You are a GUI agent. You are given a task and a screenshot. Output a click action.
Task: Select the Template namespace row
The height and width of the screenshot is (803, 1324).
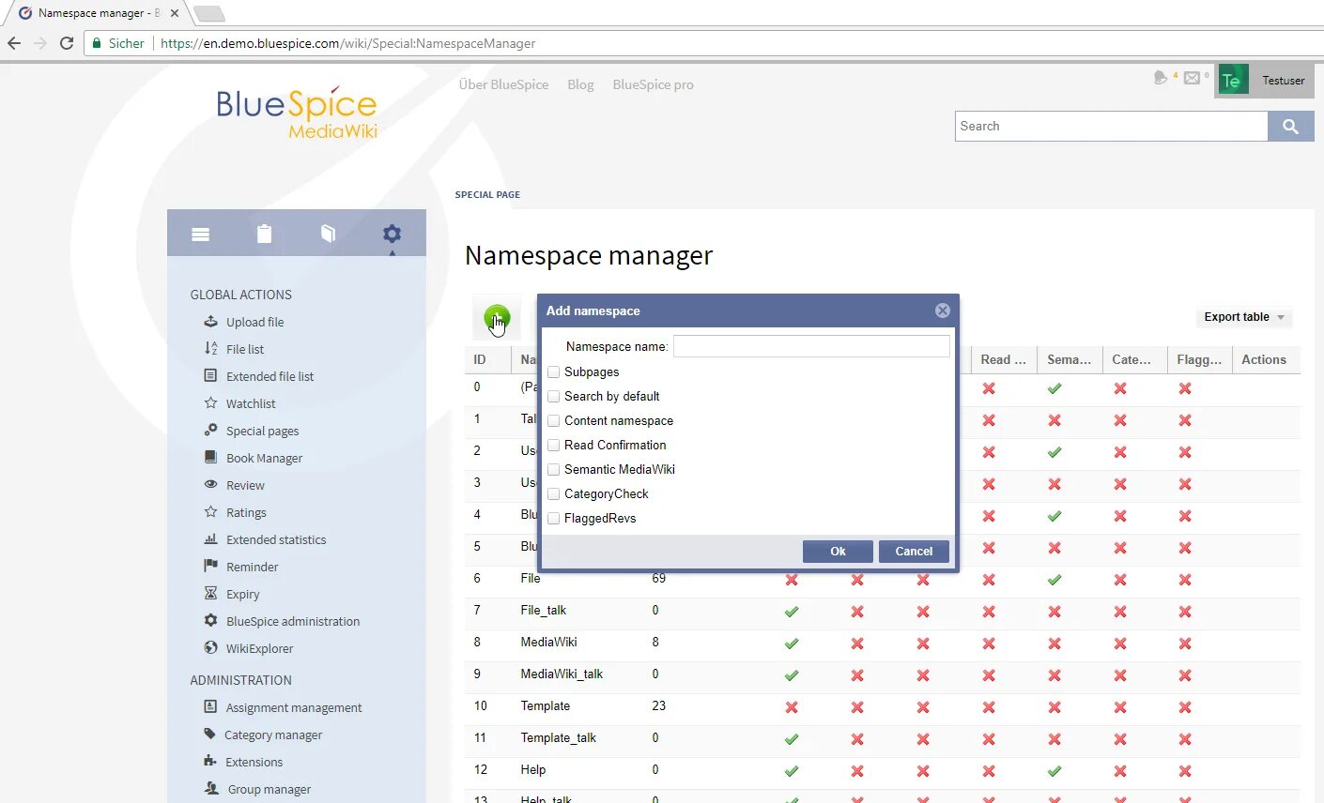pyautogui.click(x=883, y=706)
